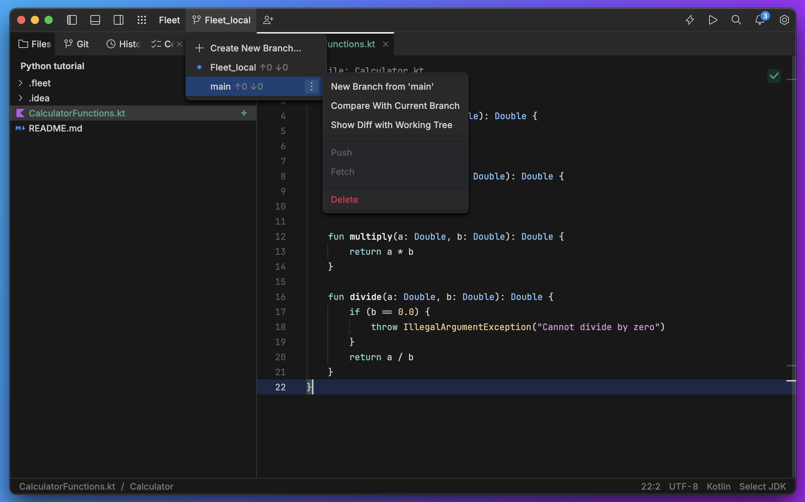The image size is (805, 502).
Task: Choose Compare With Current Branch
Action: [395, 106]
